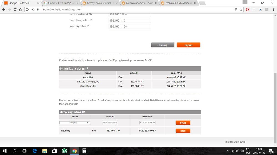The width and height of the screenshot is (277, 155).
Task: Select MAC address 94:39:E5:03:0B:50
Action: [176, 86]
